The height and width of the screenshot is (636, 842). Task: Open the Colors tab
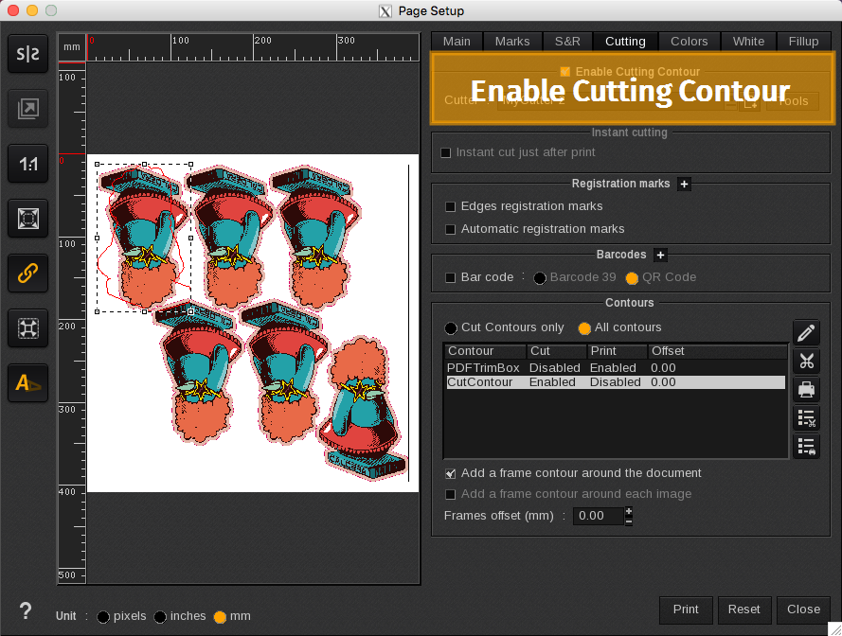tap(689, 42)
